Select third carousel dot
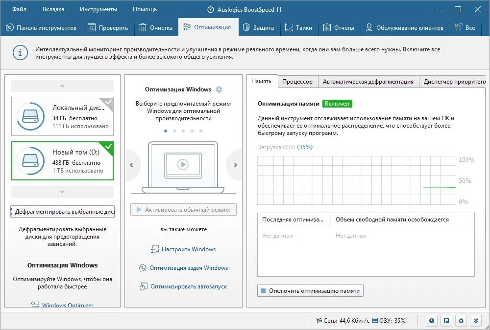This screenshot has height=330, width=490. 183,131
